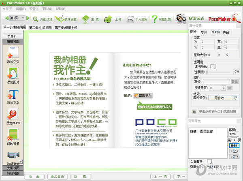Click 添加空页 add blank page tool
The height and width of the screenshot is (181, 243).
click(13, 55)
